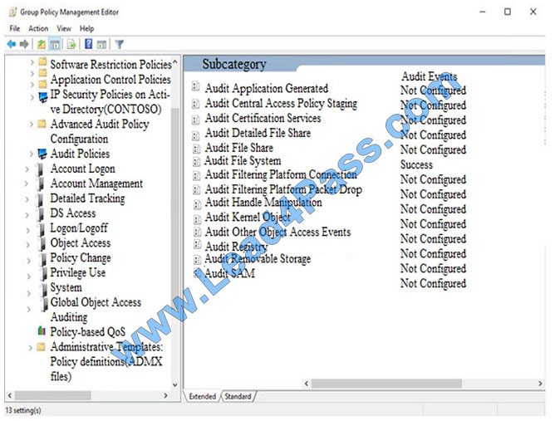Click the Export List toolbar icon

71,44
